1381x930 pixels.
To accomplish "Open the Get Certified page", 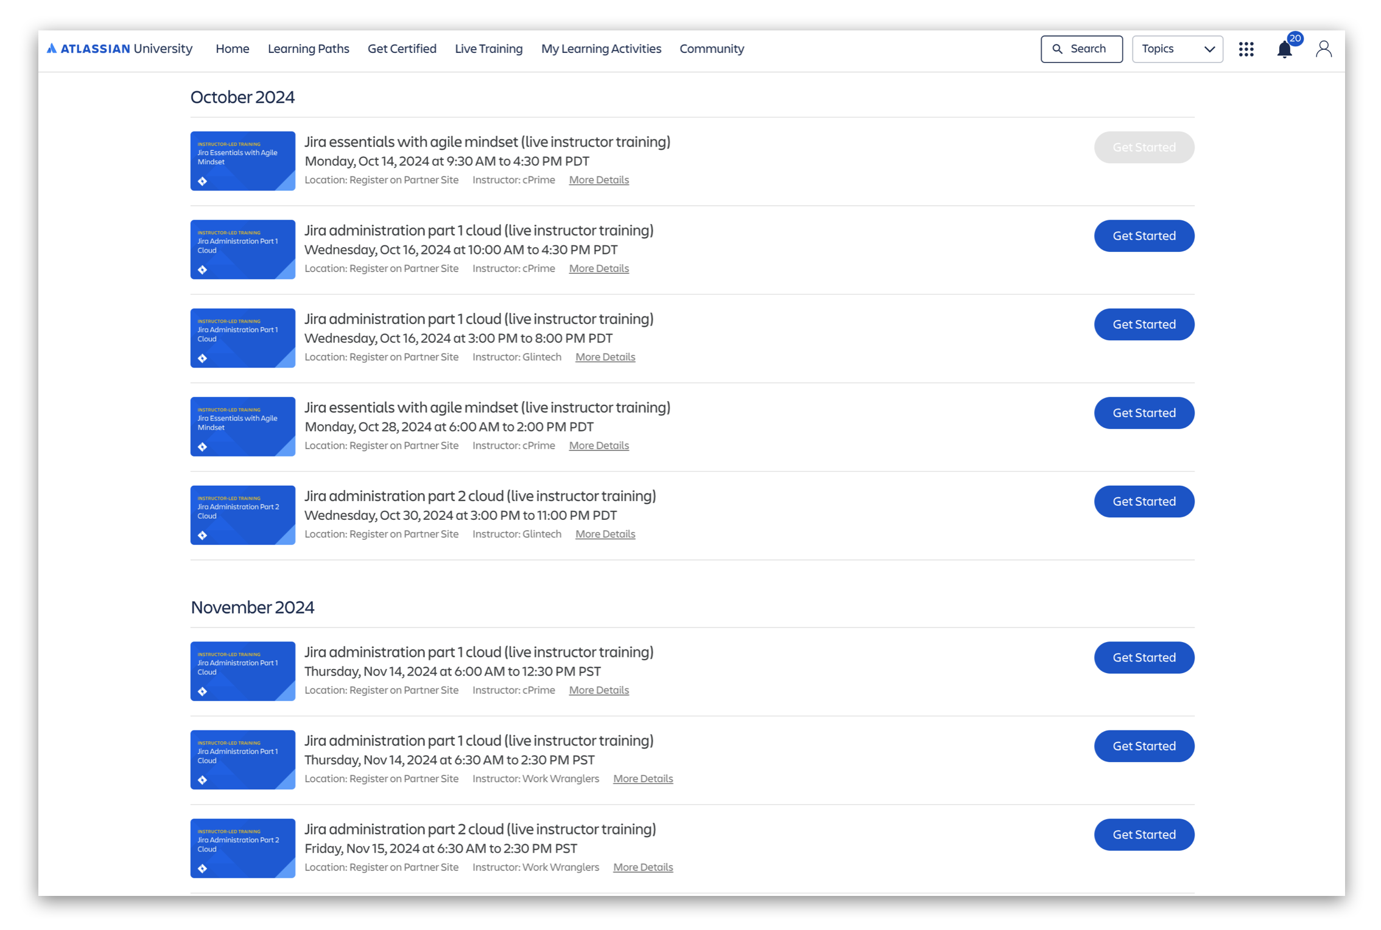I will 402,49.
